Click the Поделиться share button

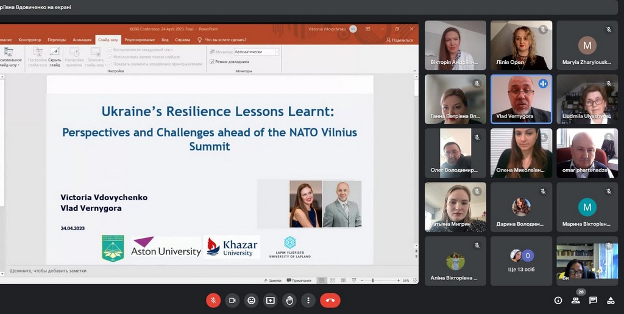400,40
